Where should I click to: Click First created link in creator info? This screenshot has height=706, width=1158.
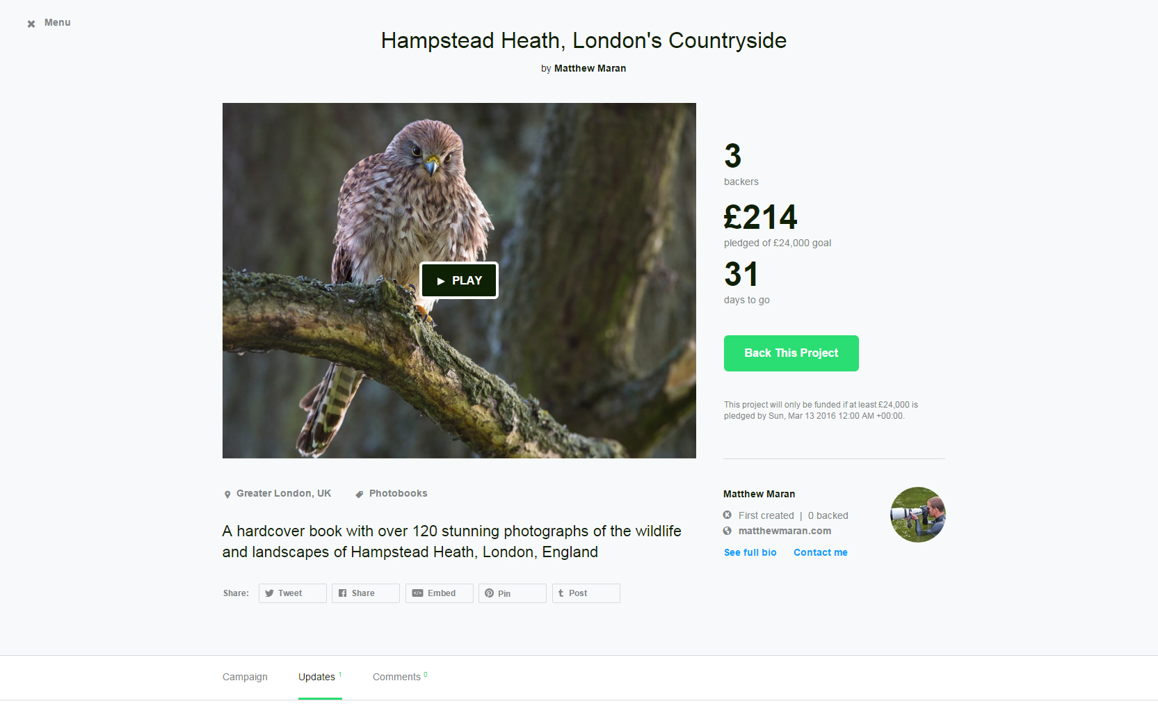tap(766, 515)
